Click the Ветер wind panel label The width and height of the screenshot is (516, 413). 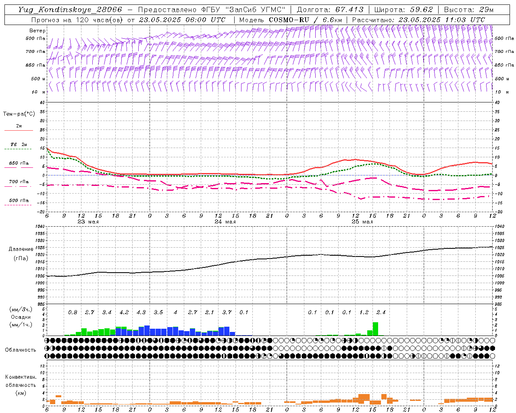tap(37, 31)
